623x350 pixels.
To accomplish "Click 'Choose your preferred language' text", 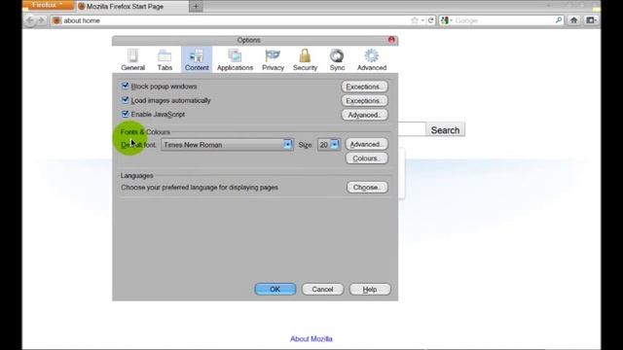I will tap(200, 188).
